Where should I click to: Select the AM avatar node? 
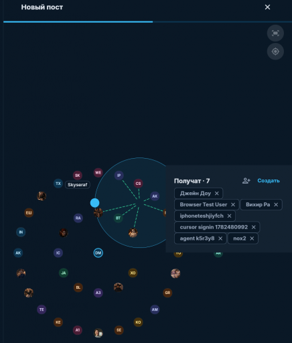click(x=155, y=310)
